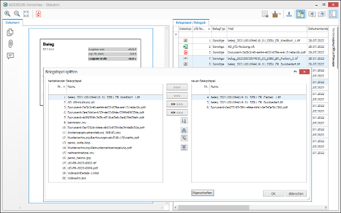Open the pages/copies icon in left sidebar
Screen dimensions: 341x213
[x=10, y=32]
